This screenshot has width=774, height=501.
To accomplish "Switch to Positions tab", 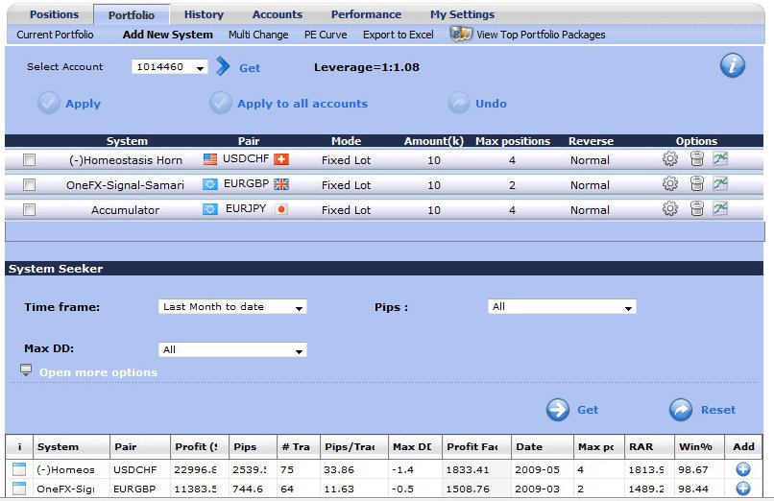I will tap(54, 14).
